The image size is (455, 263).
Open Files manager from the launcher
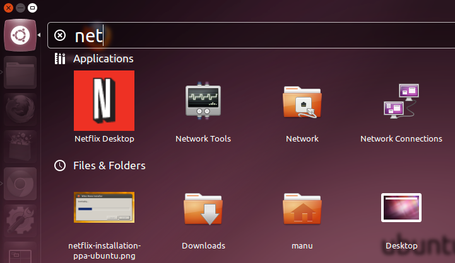tap(20, 72)
